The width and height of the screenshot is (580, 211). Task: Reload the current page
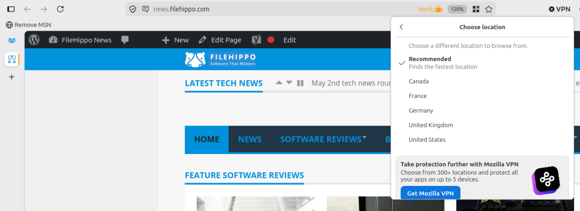60,9
